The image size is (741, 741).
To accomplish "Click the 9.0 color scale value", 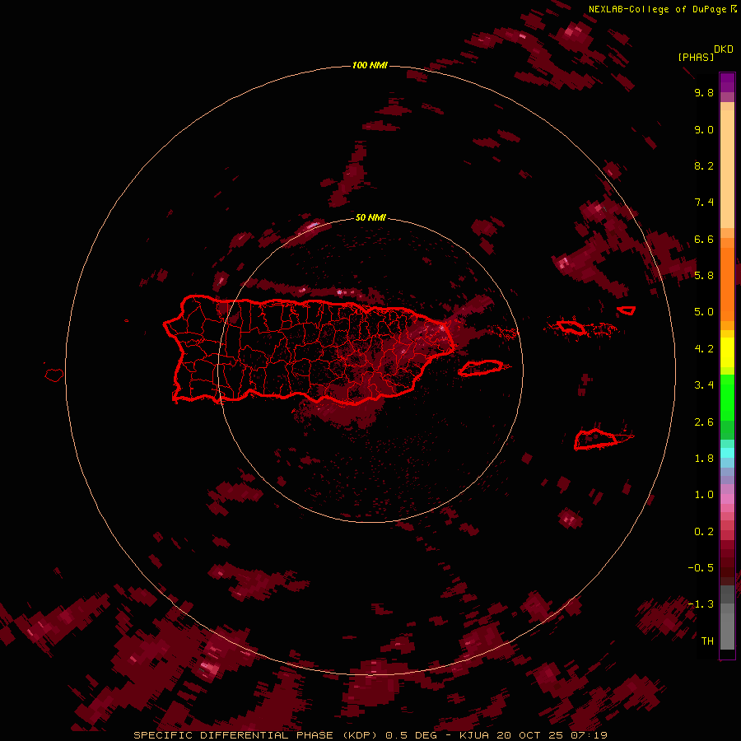I will click(704, 129).
